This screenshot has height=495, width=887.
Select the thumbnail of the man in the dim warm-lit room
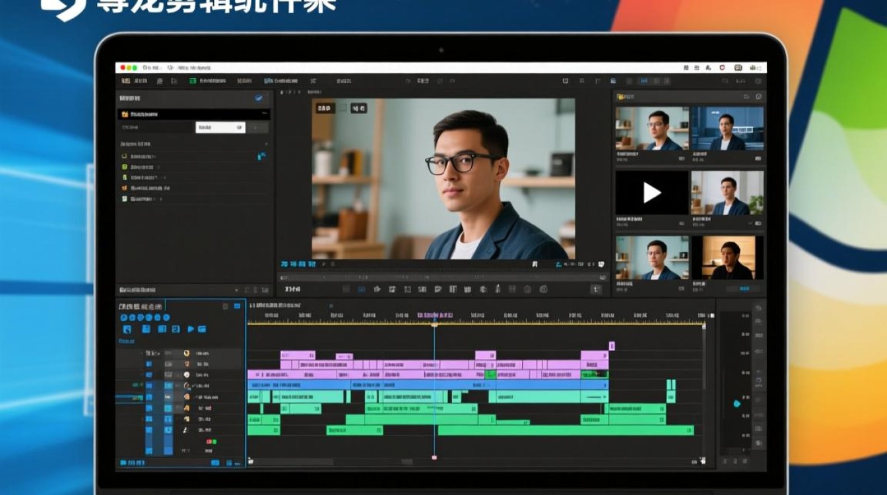[x=727, y=257]
